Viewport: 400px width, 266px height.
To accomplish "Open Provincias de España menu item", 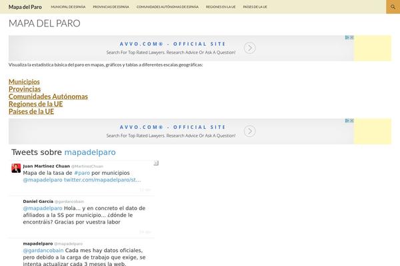I will pos(111,7).
